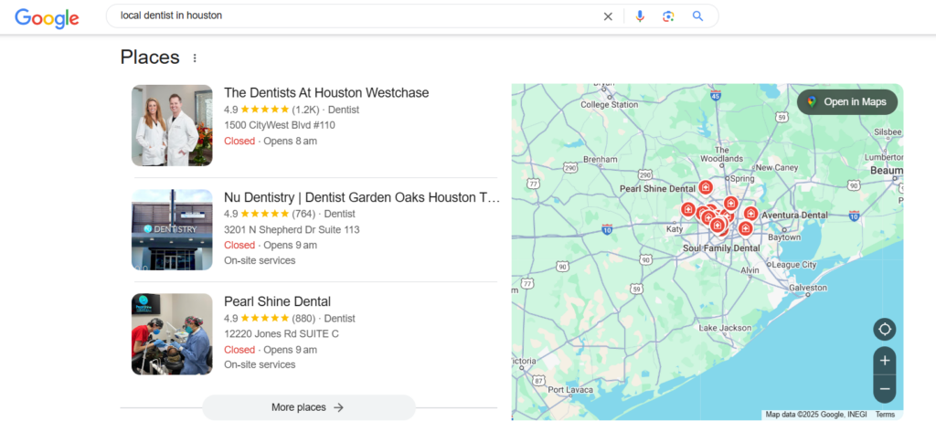936x442 pixels.
Task: Click the 3201 N Shepherd Dr Suite 113 address
Action: 292,229
